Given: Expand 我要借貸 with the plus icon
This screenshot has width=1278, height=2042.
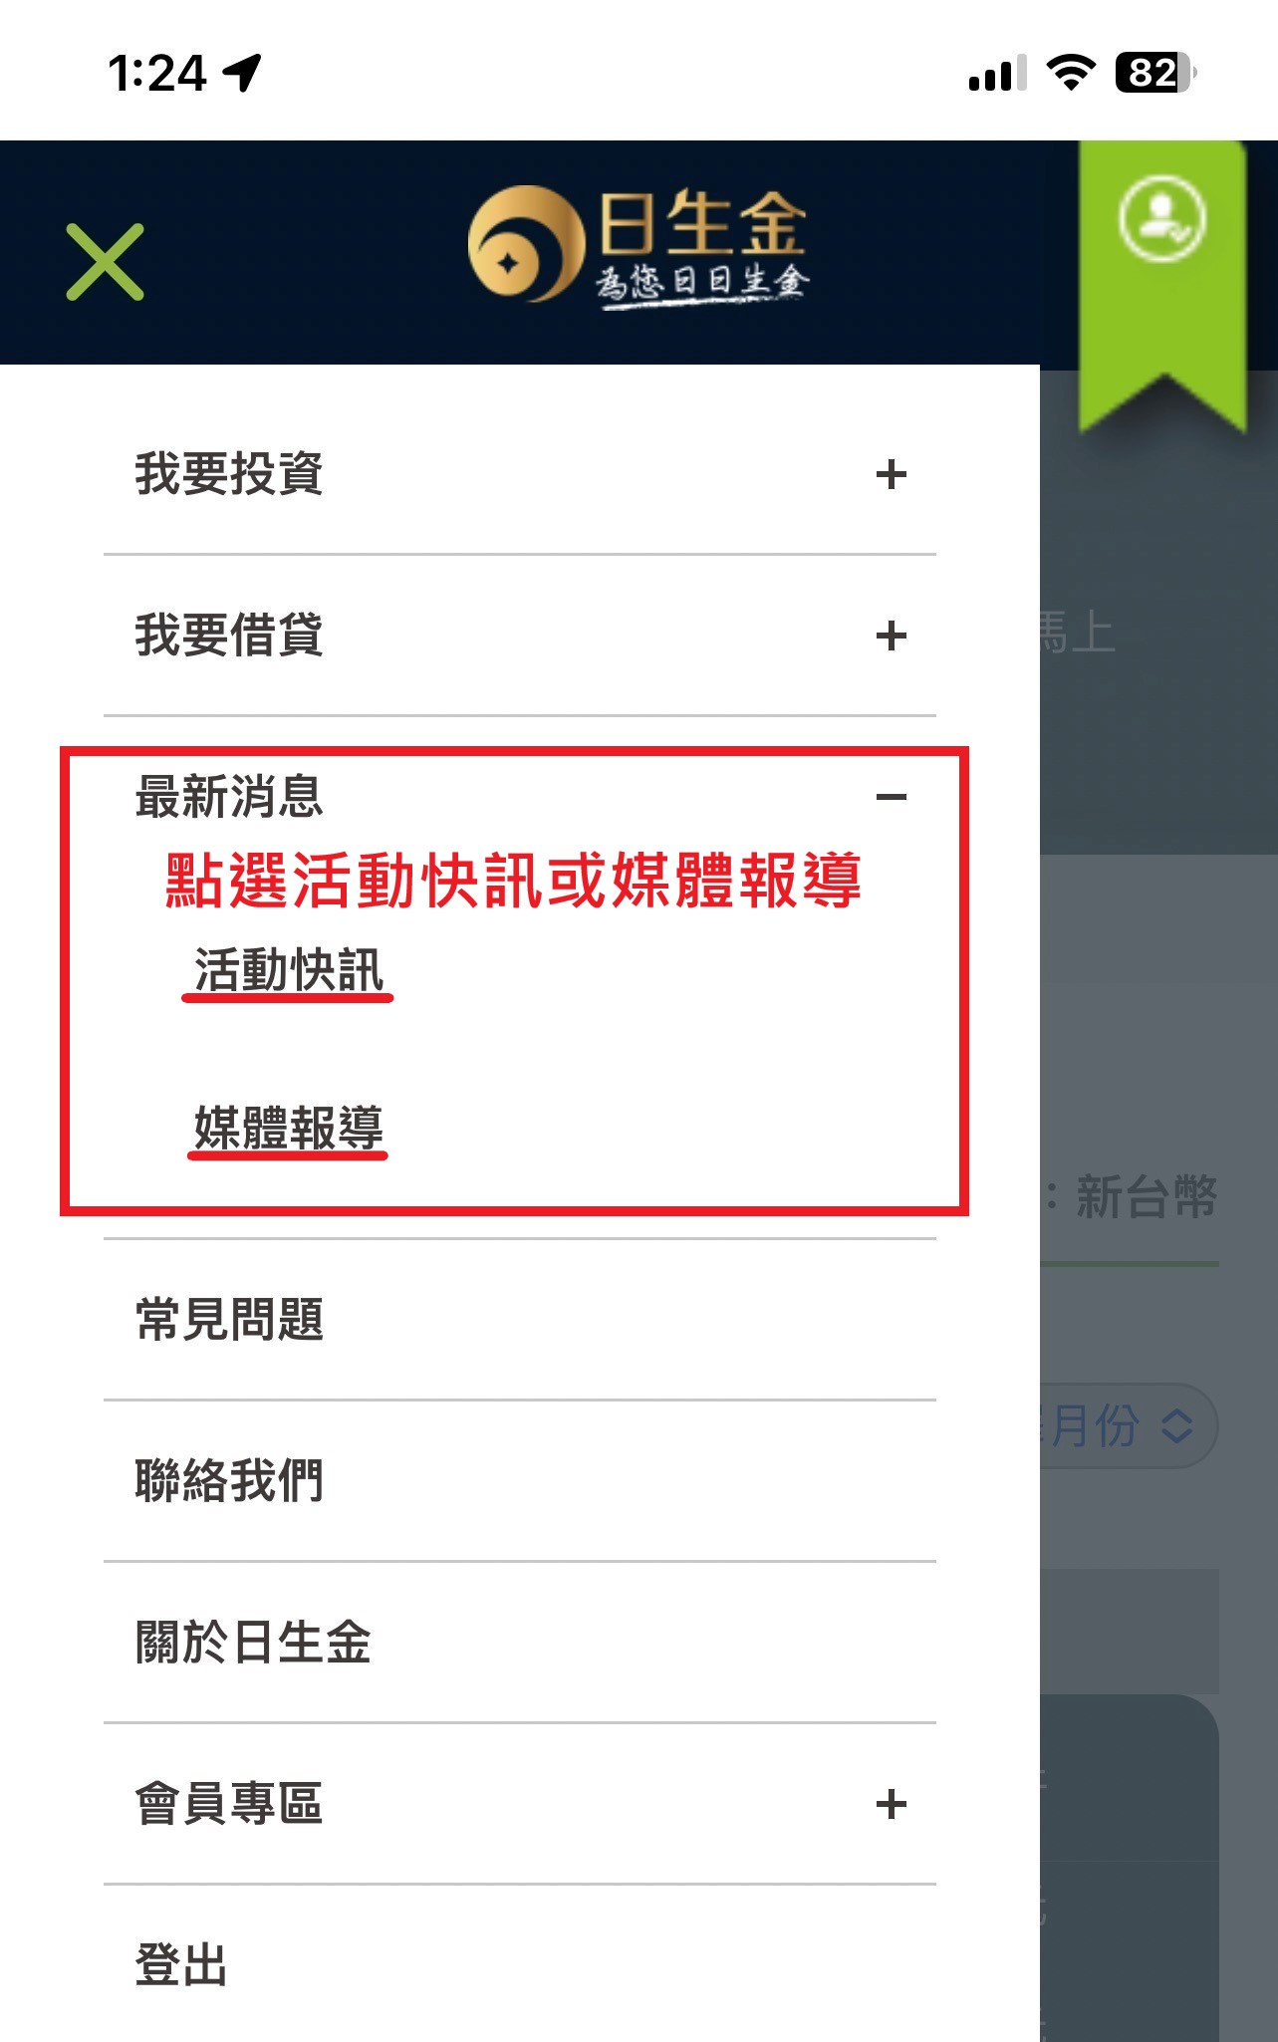Looking at the screenshot, I should coord(891,636).
